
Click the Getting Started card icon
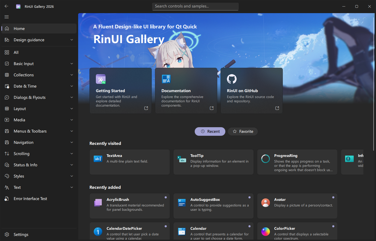click(101, 79)
